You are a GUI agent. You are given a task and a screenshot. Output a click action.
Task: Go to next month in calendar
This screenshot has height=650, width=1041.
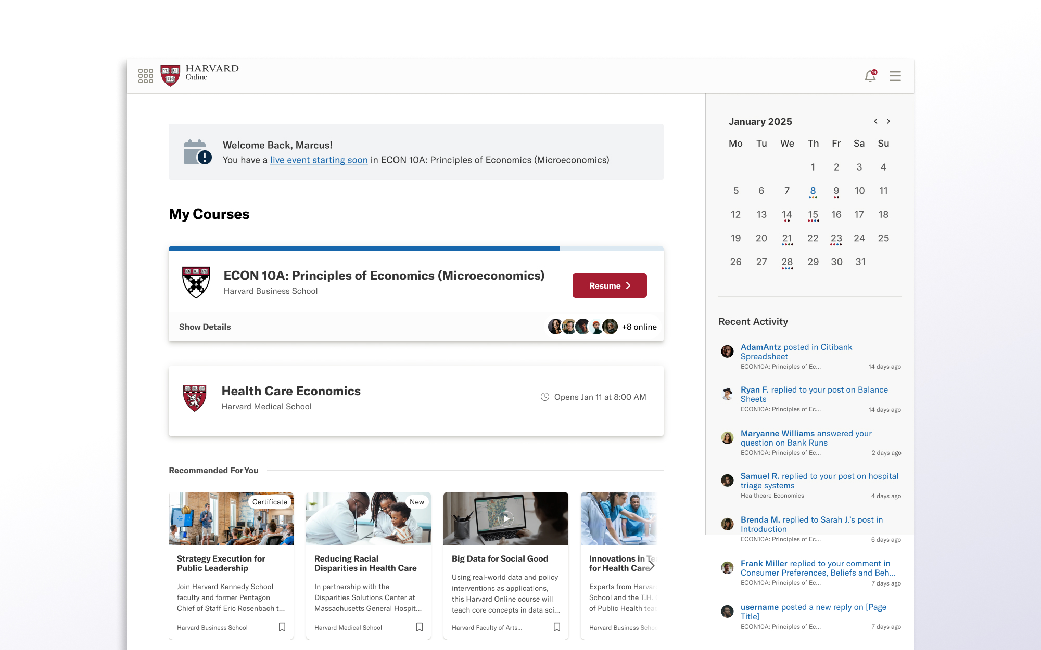(x=888, y=121)
